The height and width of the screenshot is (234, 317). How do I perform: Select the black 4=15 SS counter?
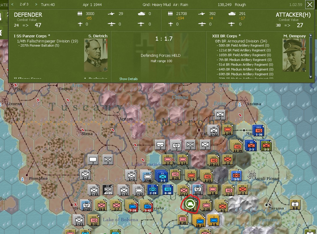coord(108,190)
